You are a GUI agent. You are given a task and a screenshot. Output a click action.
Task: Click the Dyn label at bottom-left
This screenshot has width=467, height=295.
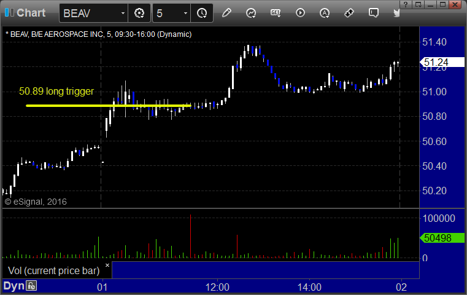pos(14,286)
